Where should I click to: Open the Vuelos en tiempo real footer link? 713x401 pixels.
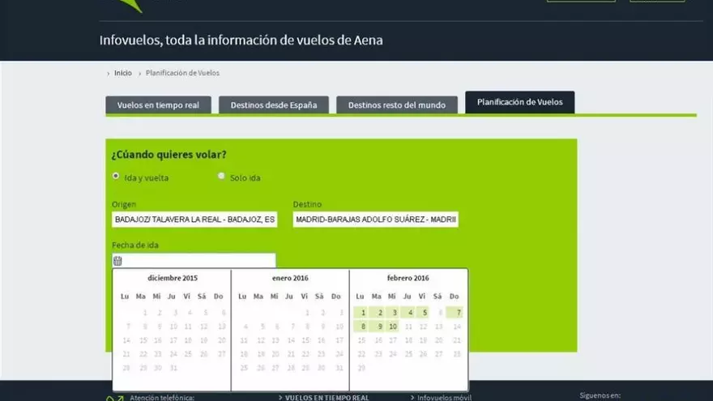click(327, 397)
